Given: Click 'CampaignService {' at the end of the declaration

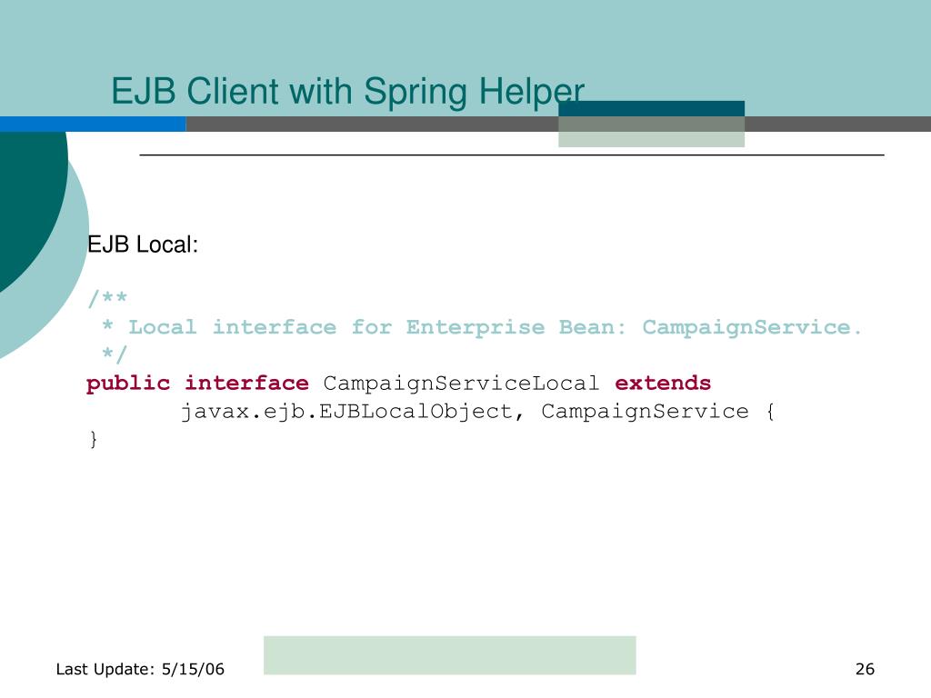Looking at the screenshot, I should [x=658, y=412].
